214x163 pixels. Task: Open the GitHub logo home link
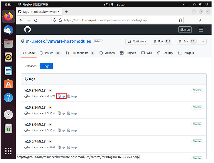click(x=27, y=29)
